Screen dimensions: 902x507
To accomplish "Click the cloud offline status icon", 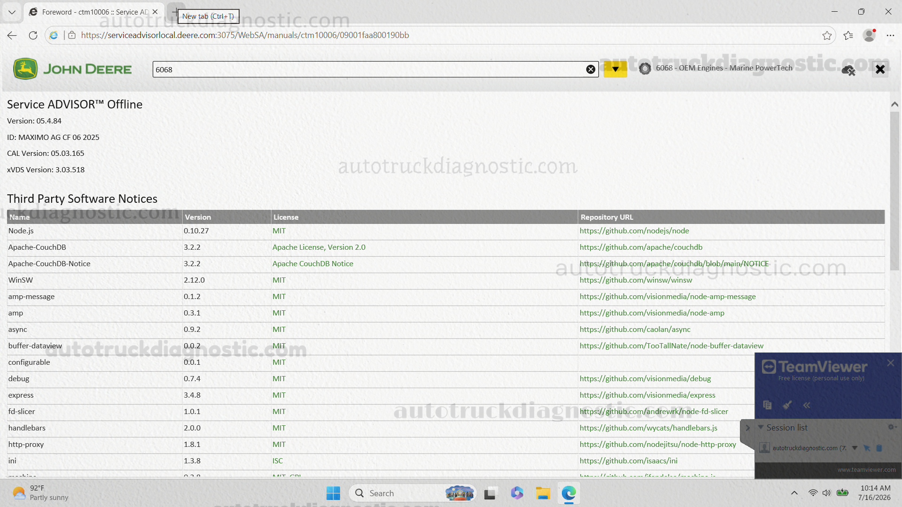I will [848, 70].
